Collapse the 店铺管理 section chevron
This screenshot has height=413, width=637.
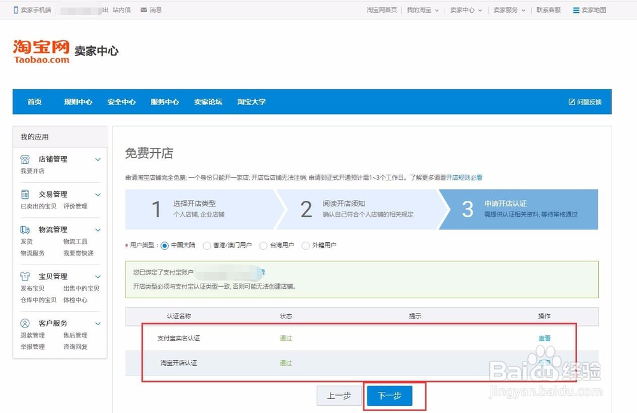point(98,159)
